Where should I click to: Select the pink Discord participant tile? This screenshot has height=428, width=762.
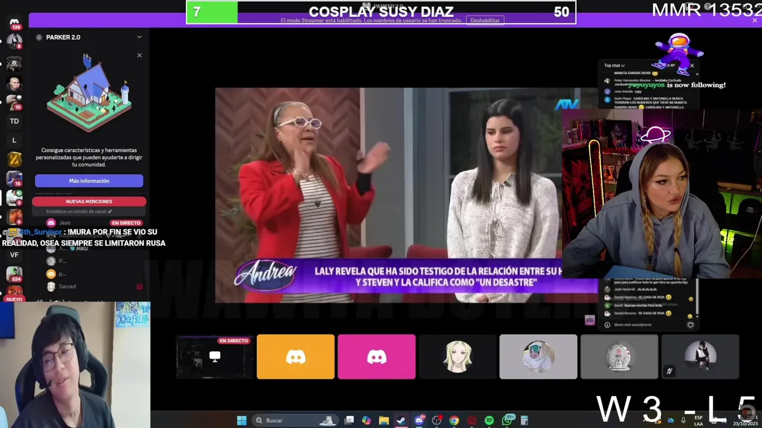[x=376, y=357]
